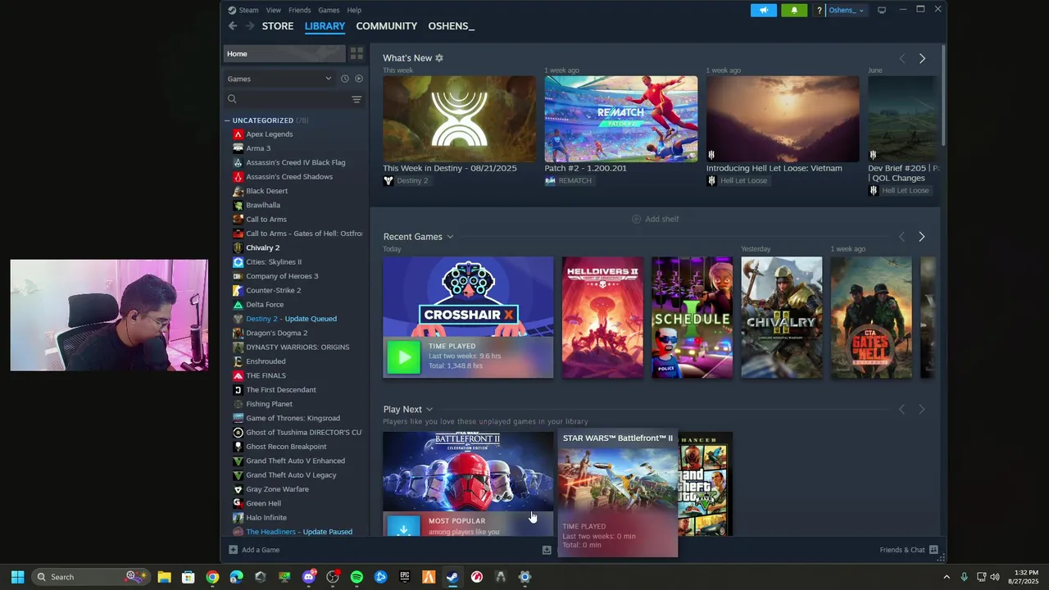Open the Friends menu
The image size is (1049, 590).
[x=299, y=10]
